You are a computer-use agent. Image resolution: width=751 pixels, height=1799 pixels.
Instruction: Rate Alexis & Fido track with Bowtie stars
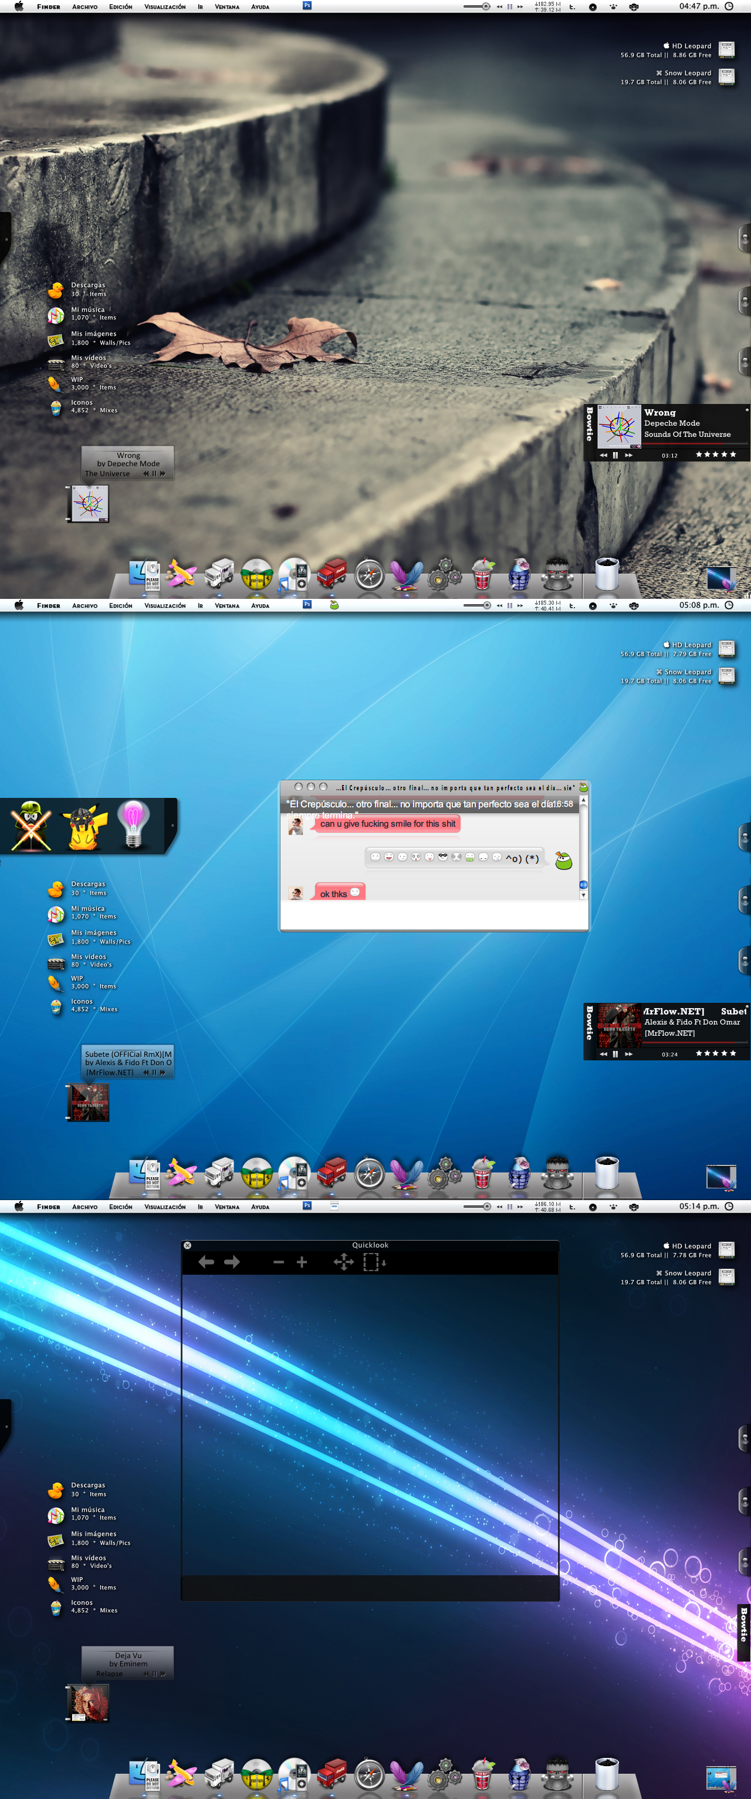[x=715, y=1054]
